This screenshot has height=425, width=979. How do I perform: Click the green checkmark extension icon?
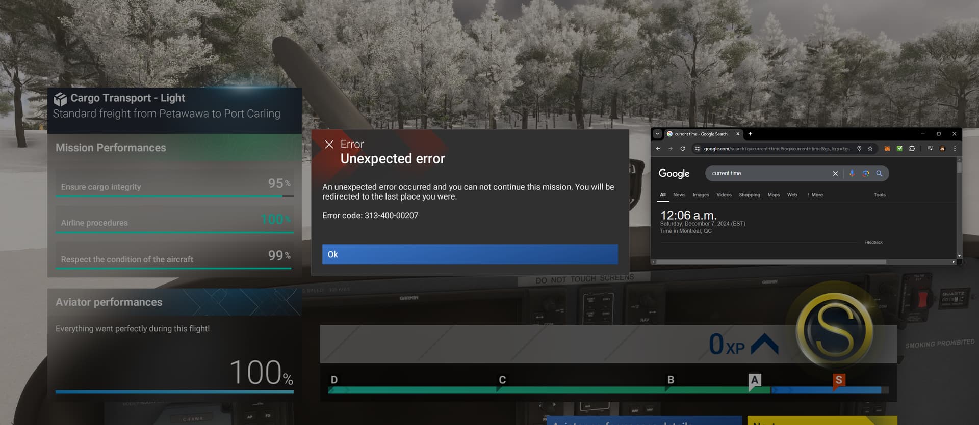pyautogui.click(x=899, y=149)
